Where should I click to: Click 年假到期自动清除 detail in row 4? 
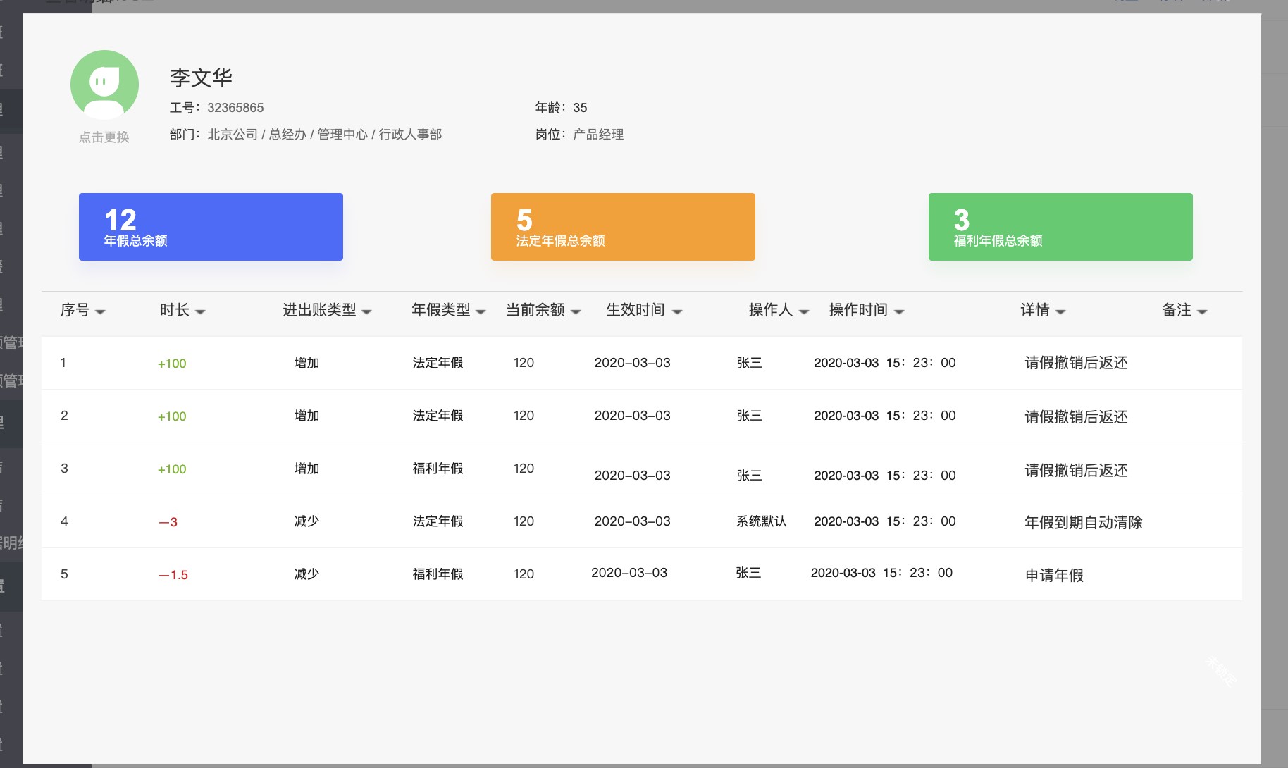point(1083,523)
